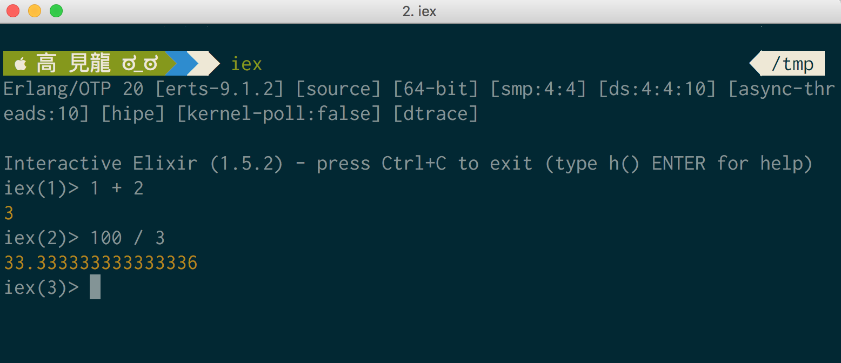841x363 pixels.
Task: Close the iex terminal window
Action: point(13,11)
